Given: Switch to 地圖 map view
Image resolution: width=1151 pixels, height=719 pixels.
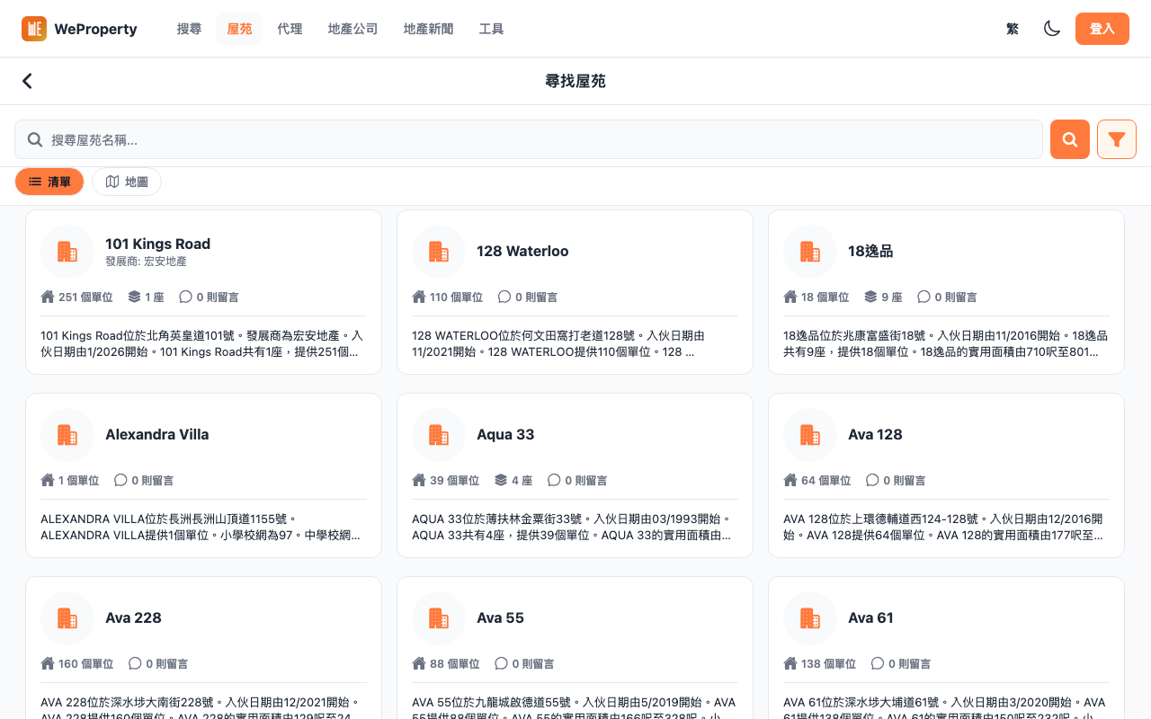Looking at the screenshot, I should (127, 182).
